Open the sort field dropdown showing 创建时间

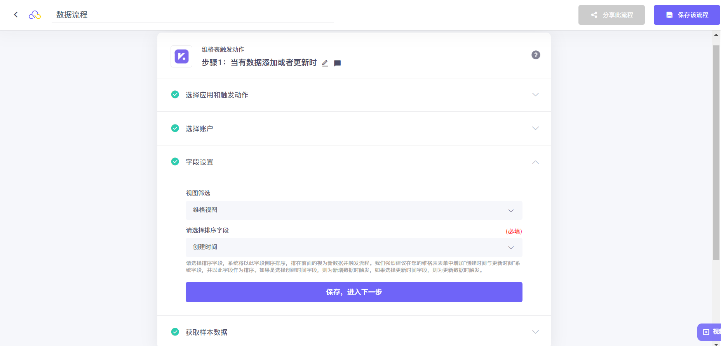click(x=354, y=247)
